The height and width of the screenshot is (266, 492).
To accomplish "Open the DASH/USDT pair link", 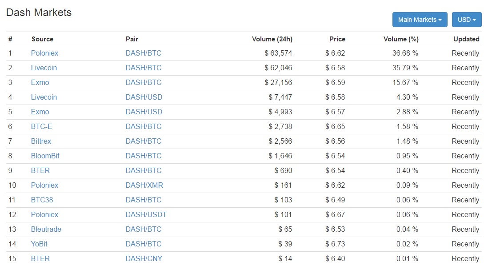I will (x=146, y=215).
